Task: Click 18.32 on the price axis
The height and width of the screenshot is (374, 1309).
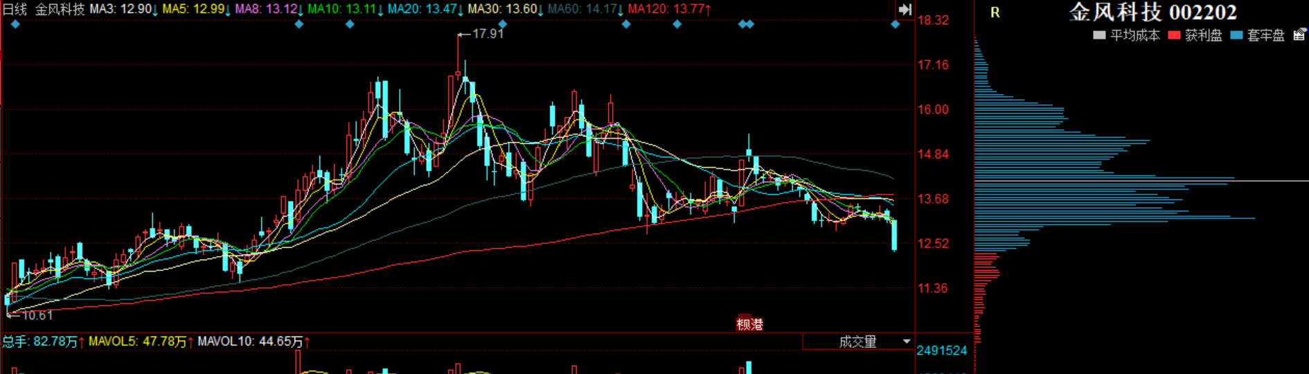Action: coord(933,20)
